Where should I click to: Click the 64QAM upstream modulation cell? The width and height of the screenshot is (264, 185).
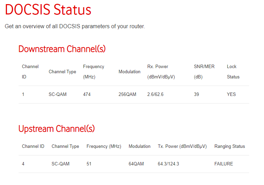point(136,164)
